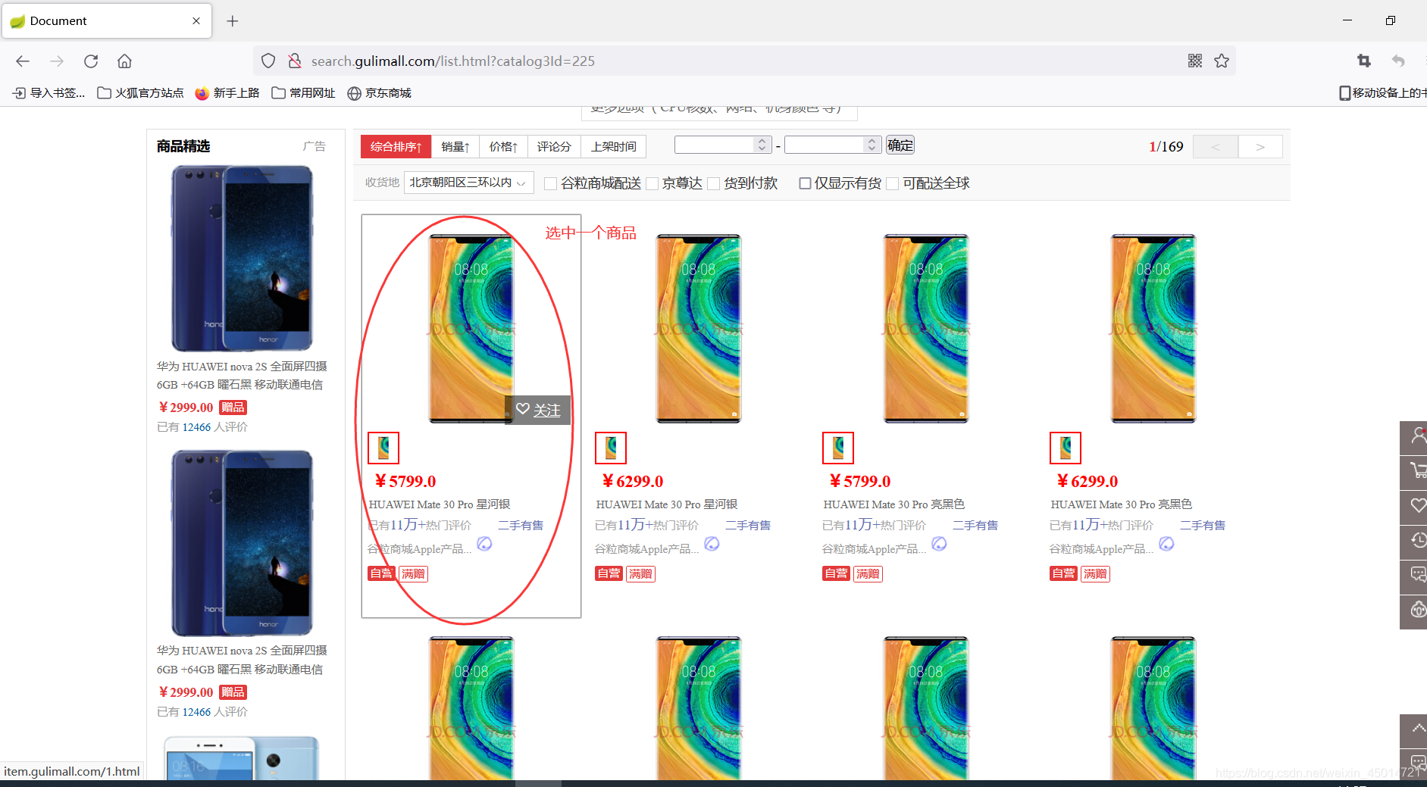
Task: Open the browsing history sidebar icon
Action: (x=1414, y=542)
